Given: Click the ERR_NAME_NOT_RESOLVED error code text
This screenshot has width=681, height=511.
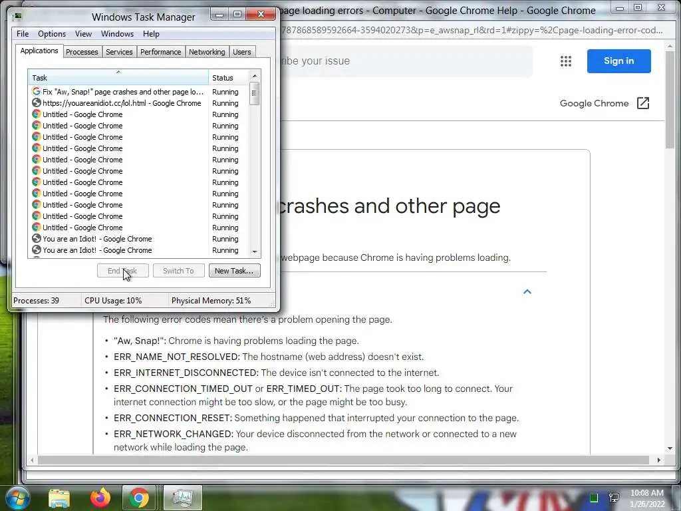Looking at the screenshot, I should [176, 357].
